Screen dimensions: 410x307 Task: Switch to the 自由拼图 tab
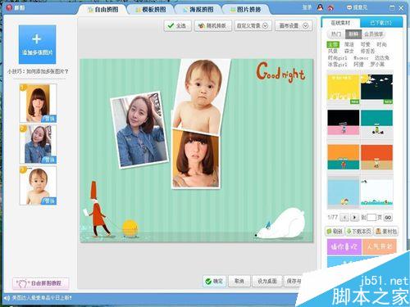(102, 10)
